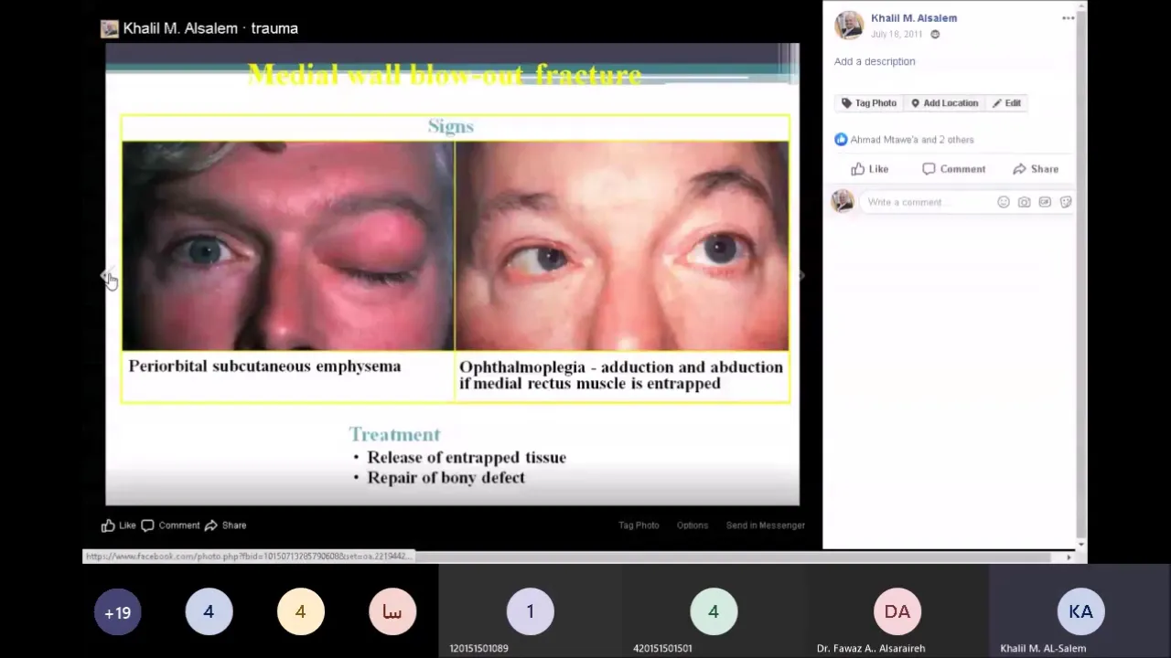Like the photo from below the image
Viewport: 1171px width, 658px height.
(118, 525)
